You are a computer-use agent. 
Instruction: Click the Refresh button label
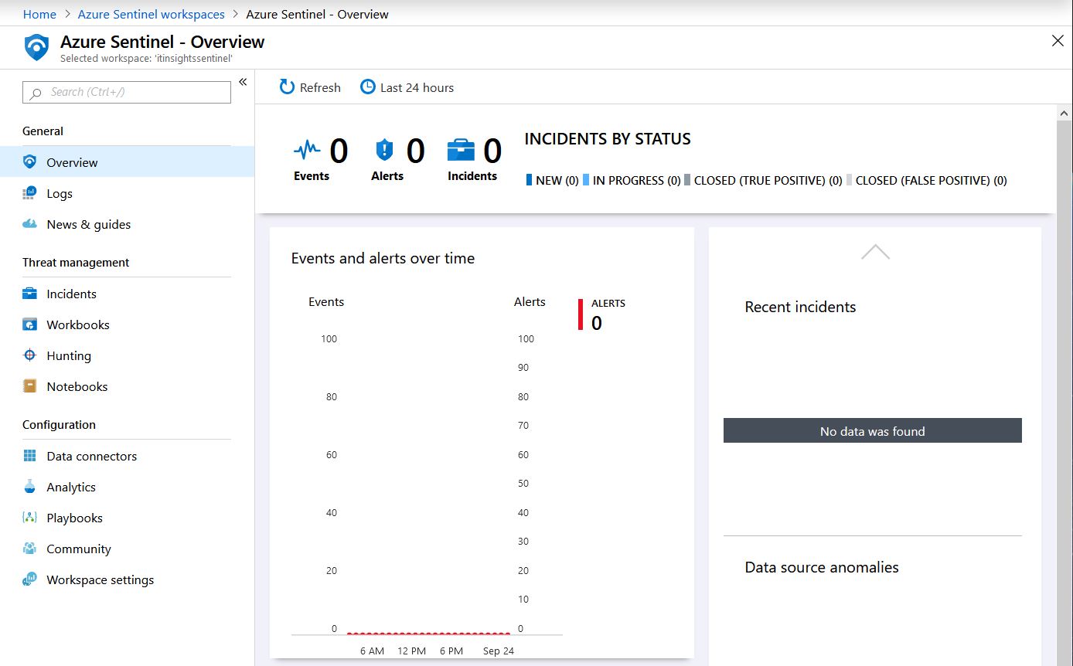(320, 87)
